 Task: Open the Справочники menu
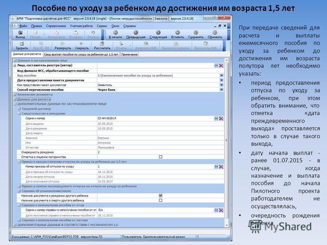coord(56,26)
